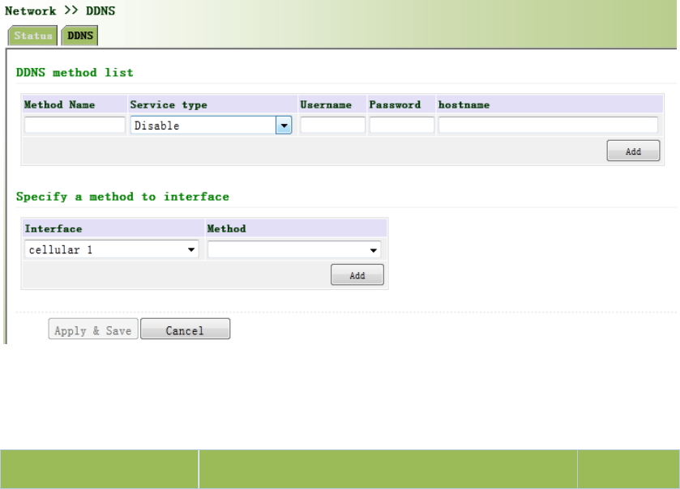Click Add button under interface method table
Image resolution: width=680 pixels, height=489 pixels.
tap(357, 274)
